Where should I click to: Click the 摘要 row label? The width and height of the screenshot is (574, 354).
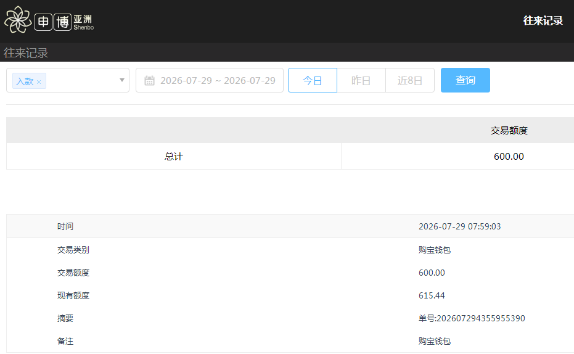click(x=65, y=318)
